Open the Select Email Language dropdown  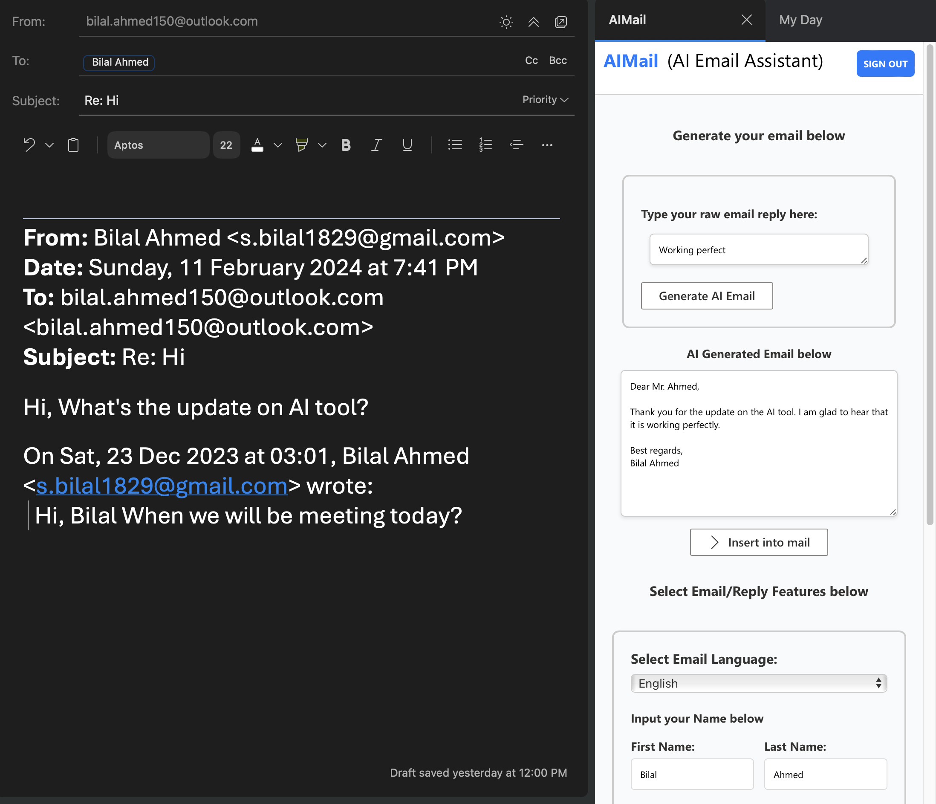point(758,683)
